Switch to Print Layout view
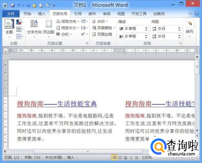 coord(114,158)
